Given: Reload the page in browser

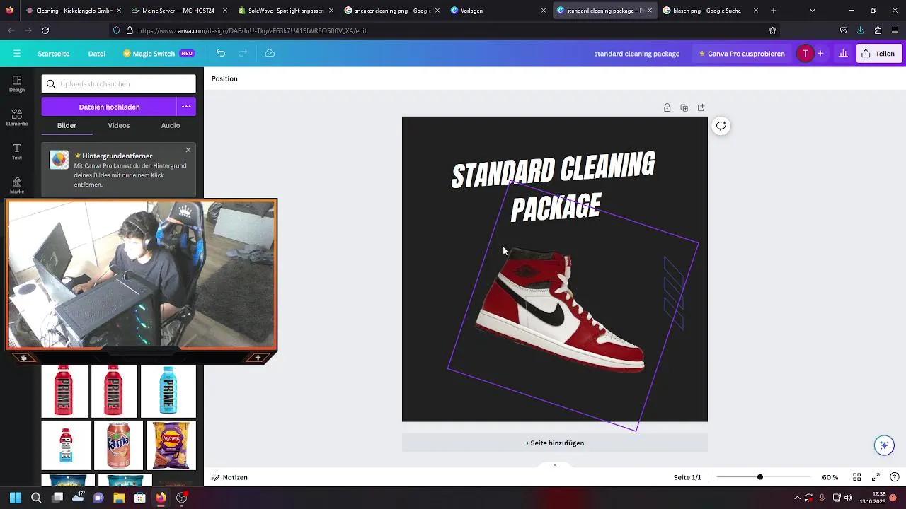Looking at the screenshot, I should tap(45, 30).
